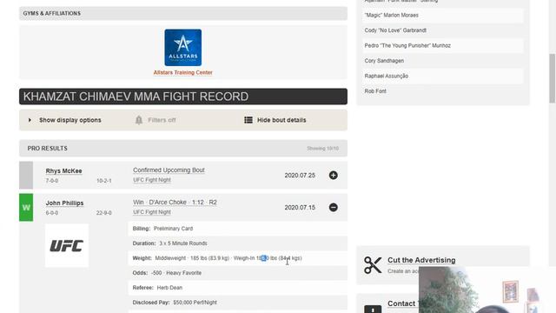
Task: Click the UFC promotion logo
Action: (67, 245)
